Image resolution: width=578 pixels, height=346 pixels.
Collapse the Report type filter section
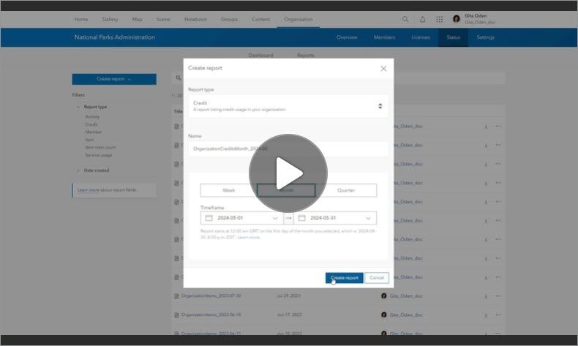[78, 107]
